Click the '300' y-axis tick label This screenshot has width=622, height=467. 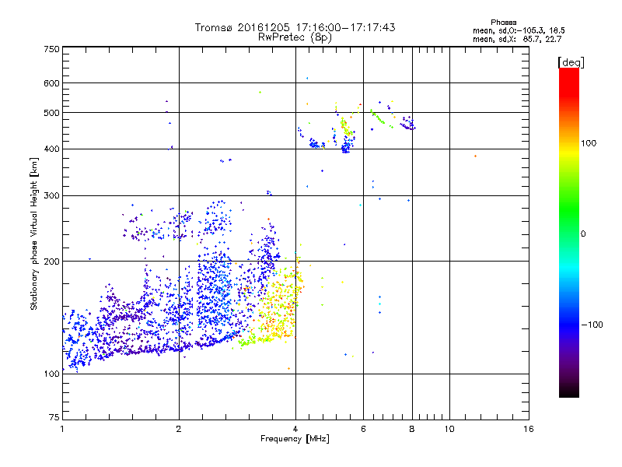[x=52, y=196]
